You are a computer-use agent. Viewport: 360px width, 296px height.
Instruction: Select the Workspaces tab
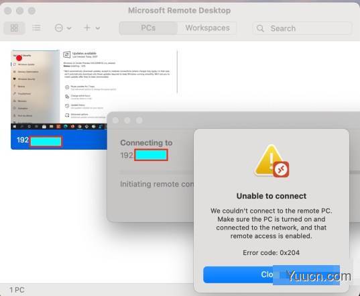207,28
